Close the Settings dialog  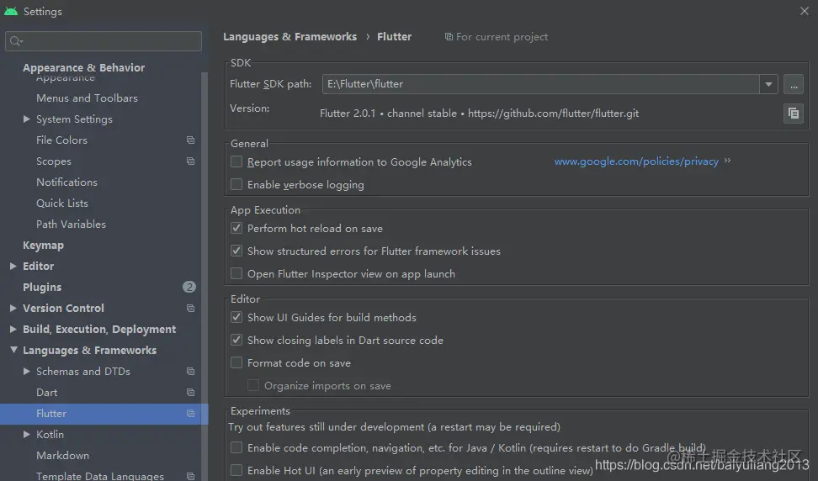point(804,11)
